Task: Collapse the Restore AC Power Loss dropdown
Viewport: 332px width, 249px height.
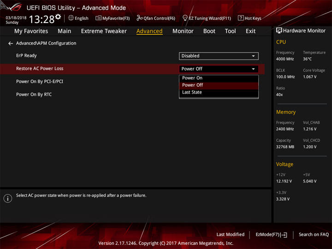Action: click(219, 69)
